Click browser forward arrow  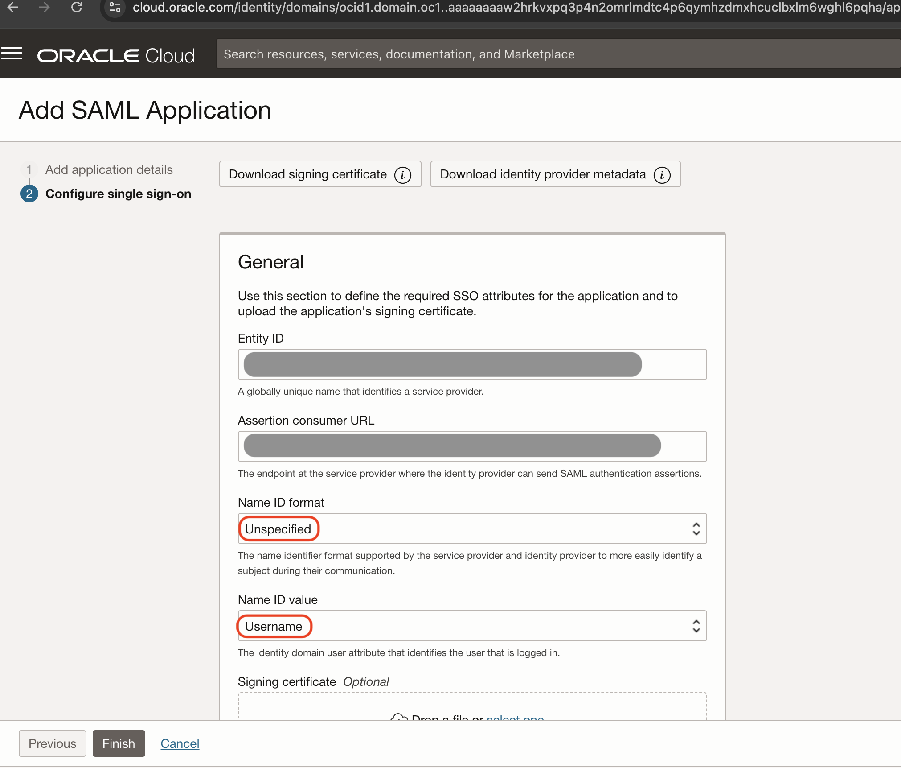[44, 7]
